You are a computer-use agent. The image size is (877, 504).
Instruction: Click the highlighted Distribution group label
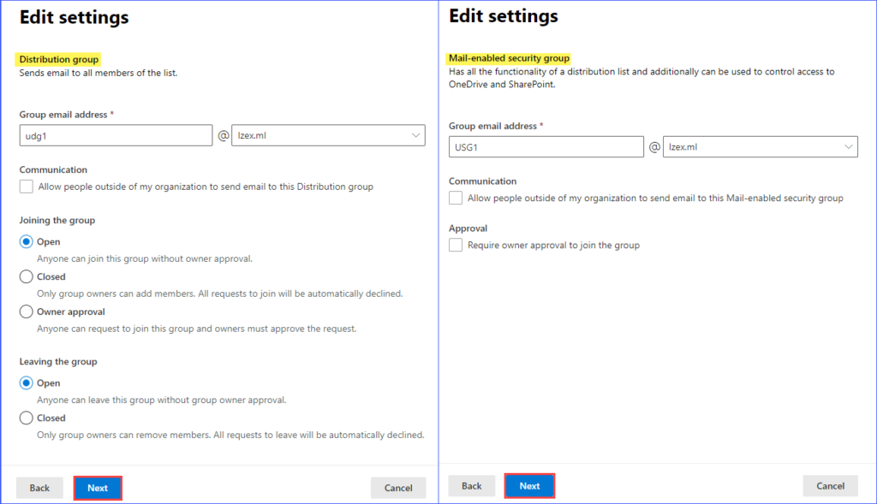pyautogui.click(x=58, y=59)
